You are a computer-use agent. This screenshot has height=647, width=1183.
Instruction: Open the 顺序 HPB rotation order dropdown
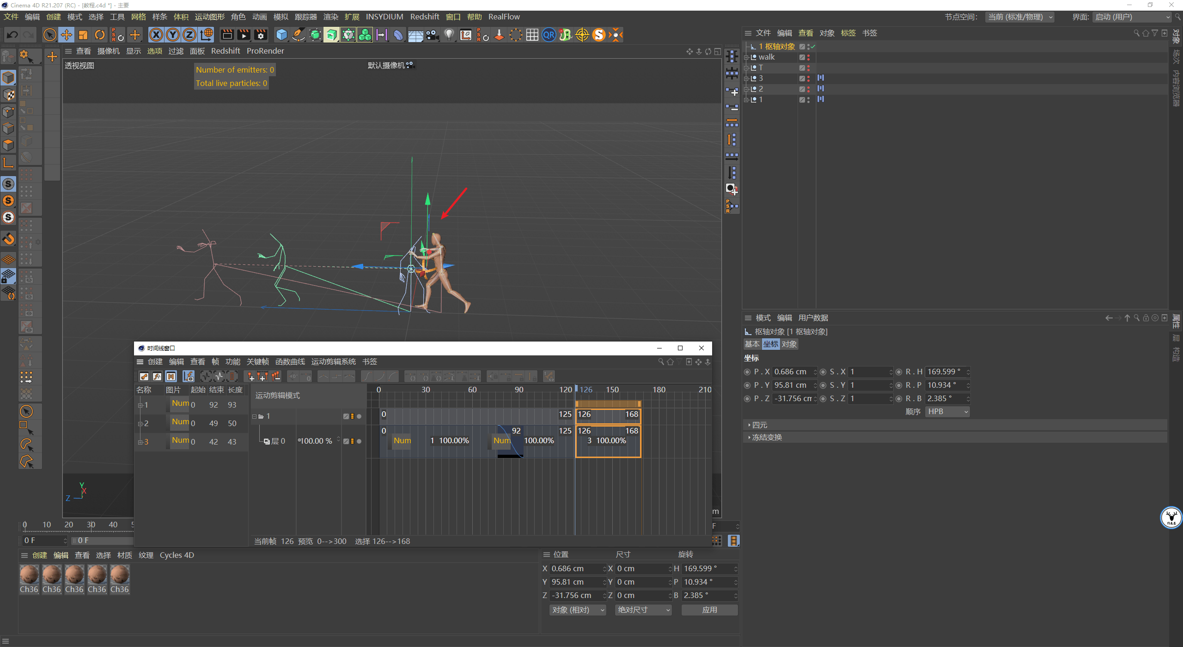947,411
